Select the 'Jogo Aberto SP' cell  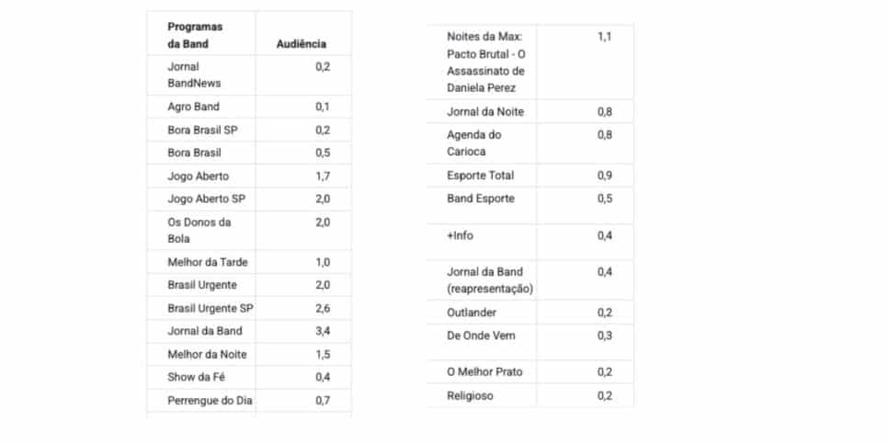tap(206, 199)
